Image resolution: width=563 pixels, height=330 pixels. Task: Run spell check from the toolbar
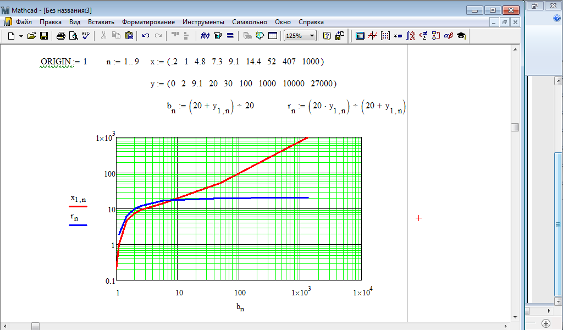click(x=86, y=36)
